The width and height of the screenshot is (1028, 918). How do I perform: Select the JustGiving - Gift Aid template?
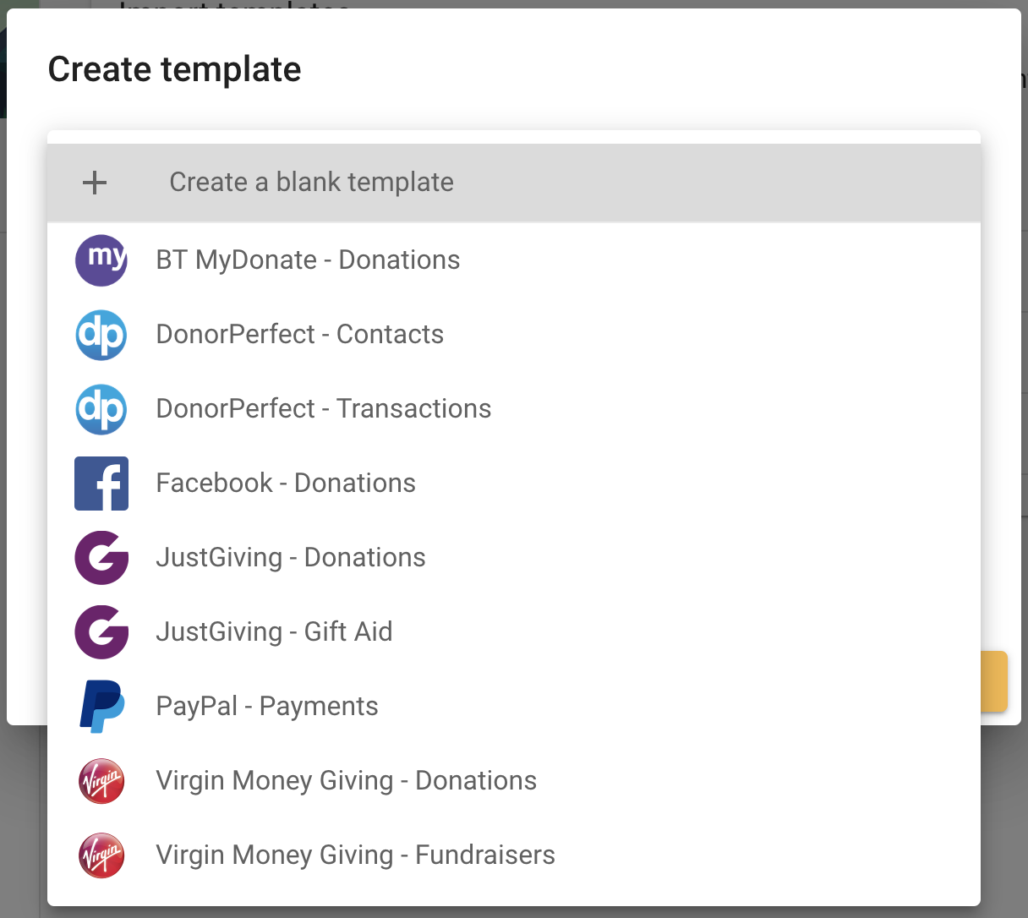point(274,631)
